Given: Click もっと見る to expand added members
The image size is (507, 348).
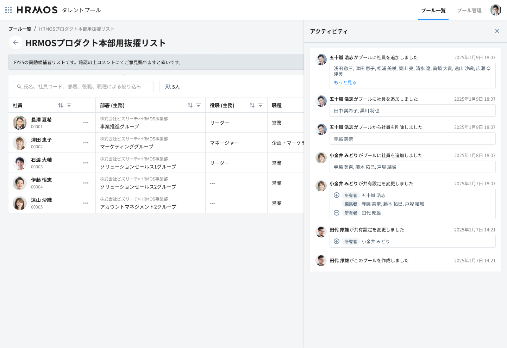Looking at the screenshot, I should 345,82.
